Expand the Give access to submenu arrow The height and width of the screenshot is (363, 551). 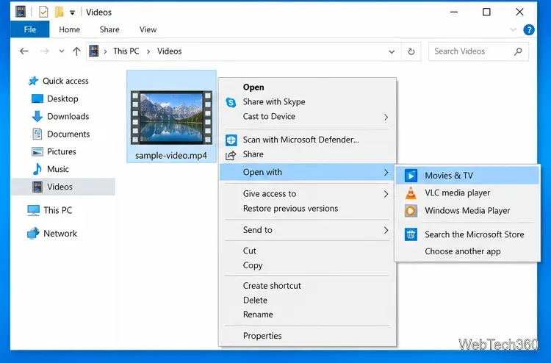[386, 194]
